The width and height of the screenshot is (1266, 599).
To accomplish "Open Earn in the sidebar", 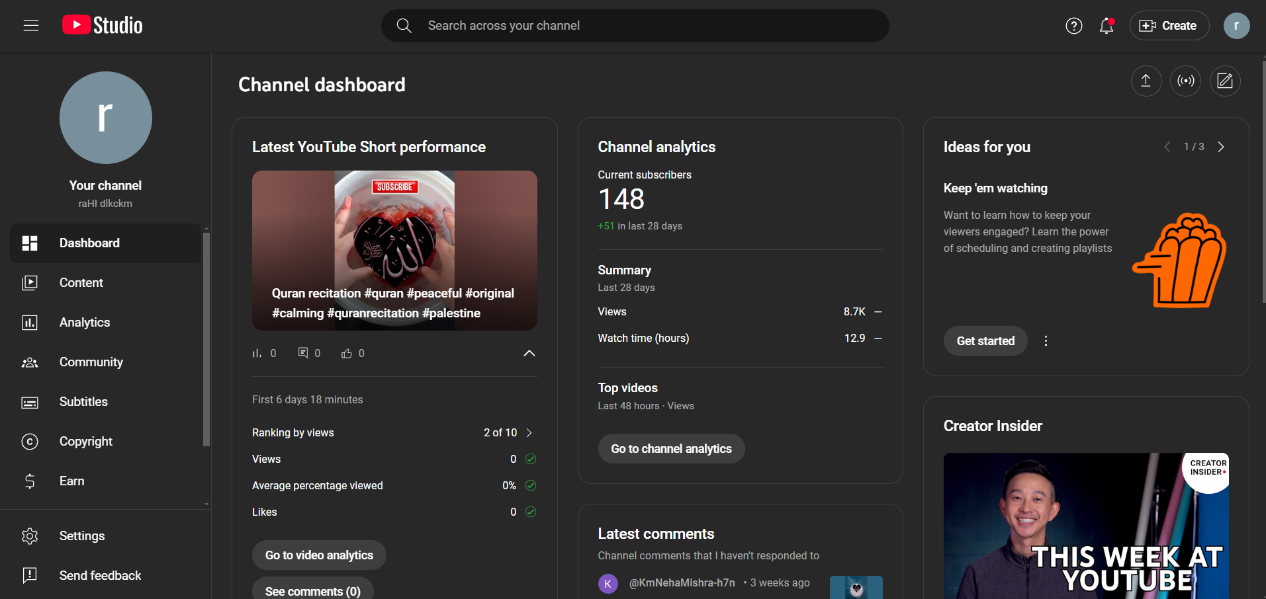I will (106, 481).
